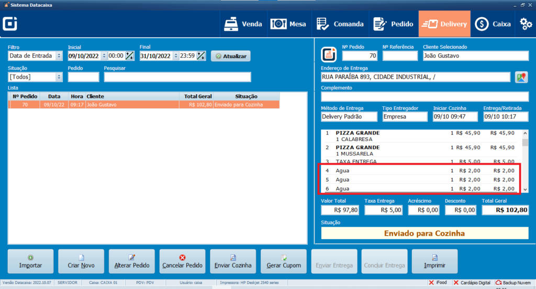Open the settings gears icon
The height and width of the screenshot is (289, 536).
click(x=525, y=24)
